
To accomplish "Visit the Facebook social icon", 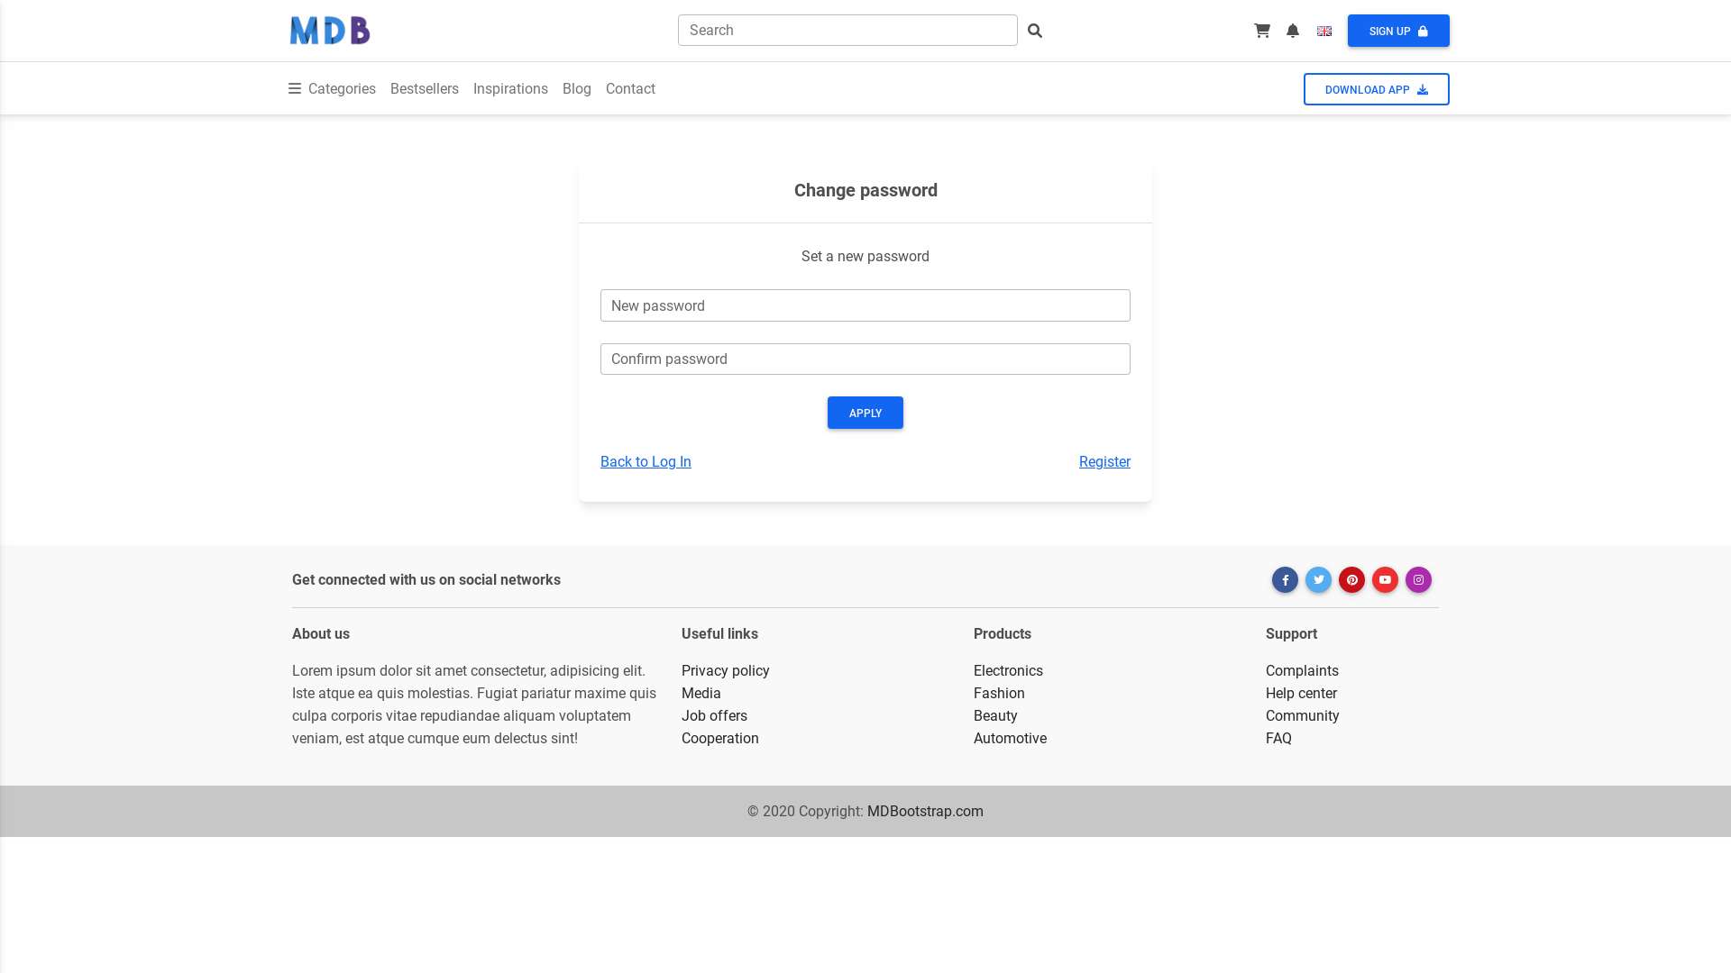I will (1285, 579).
